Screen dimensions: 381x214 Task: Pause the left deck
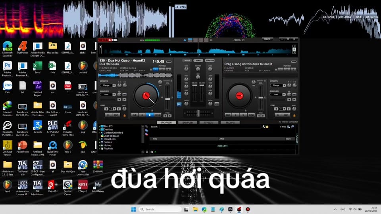tap(142, 115)
